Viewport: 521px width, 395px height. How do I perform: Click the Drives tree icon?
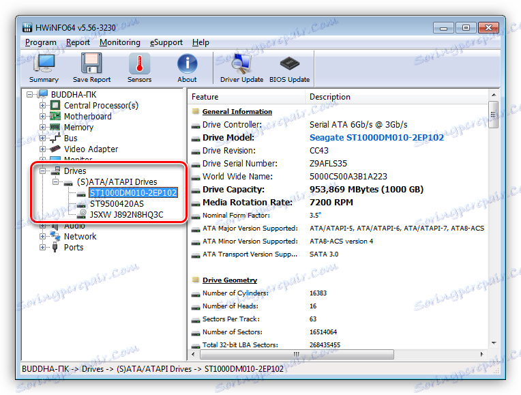coord(56,171)
